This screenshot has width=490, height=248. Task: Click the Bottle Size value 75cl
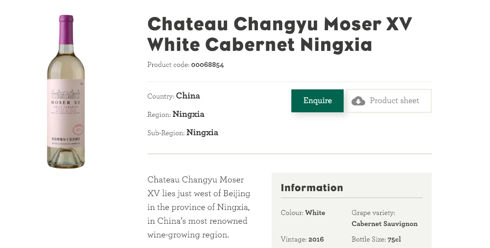coord(394,240)
